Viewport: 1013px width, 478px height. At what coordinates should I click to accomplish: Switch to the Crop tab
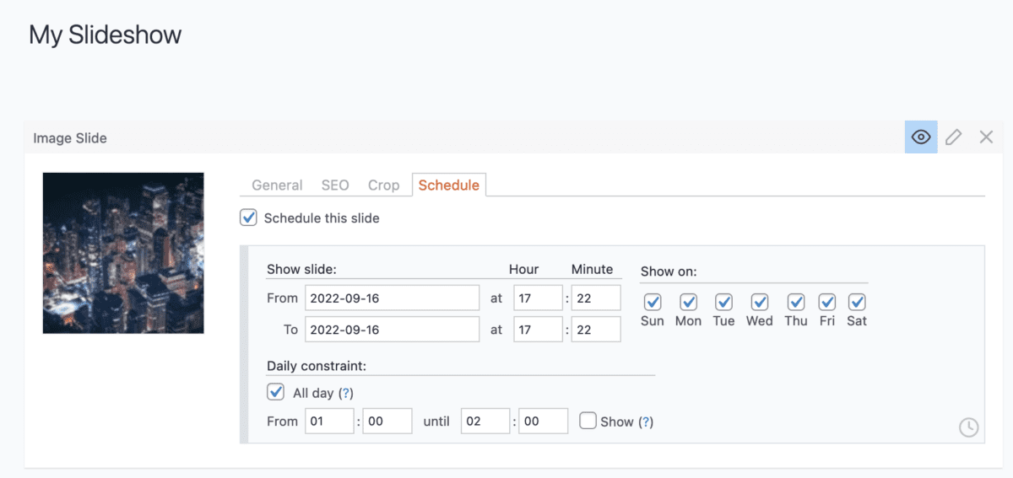384,185
